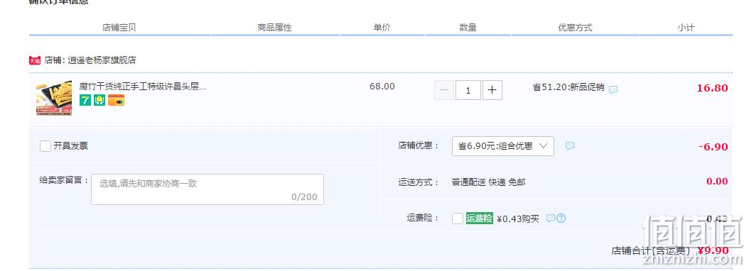Click the ¥0.43购买 insurance price text
Viewport: 749px width, 271px height.
pos(518,219)
